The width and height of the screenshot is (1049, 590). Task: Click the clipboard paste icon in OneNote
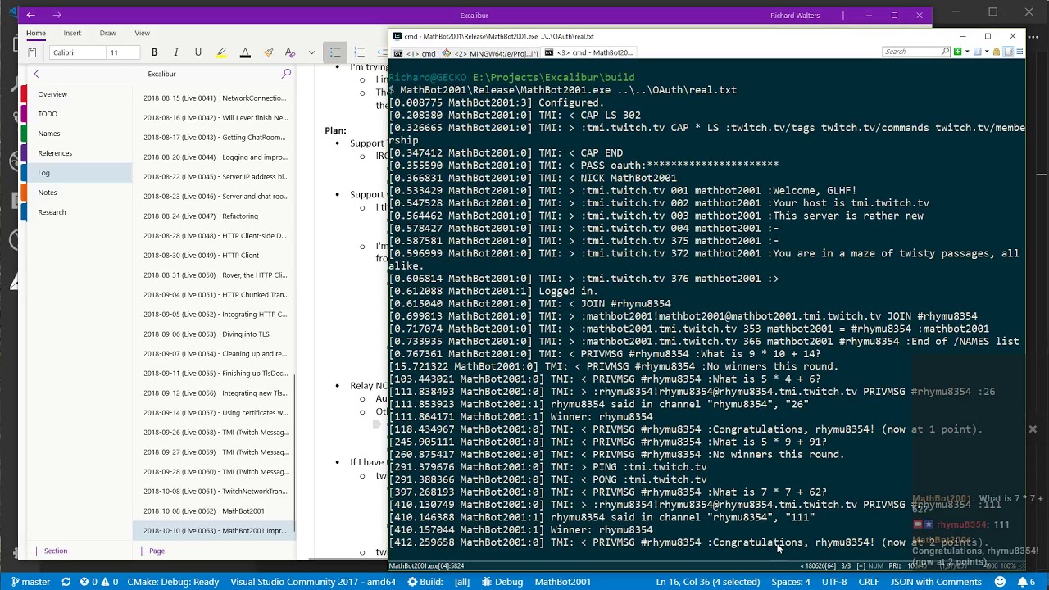click(x=32, y=52)
